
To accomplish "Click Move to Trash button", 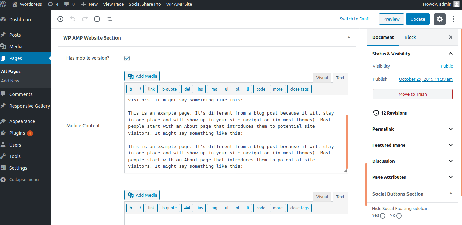I will coord(413,94).
